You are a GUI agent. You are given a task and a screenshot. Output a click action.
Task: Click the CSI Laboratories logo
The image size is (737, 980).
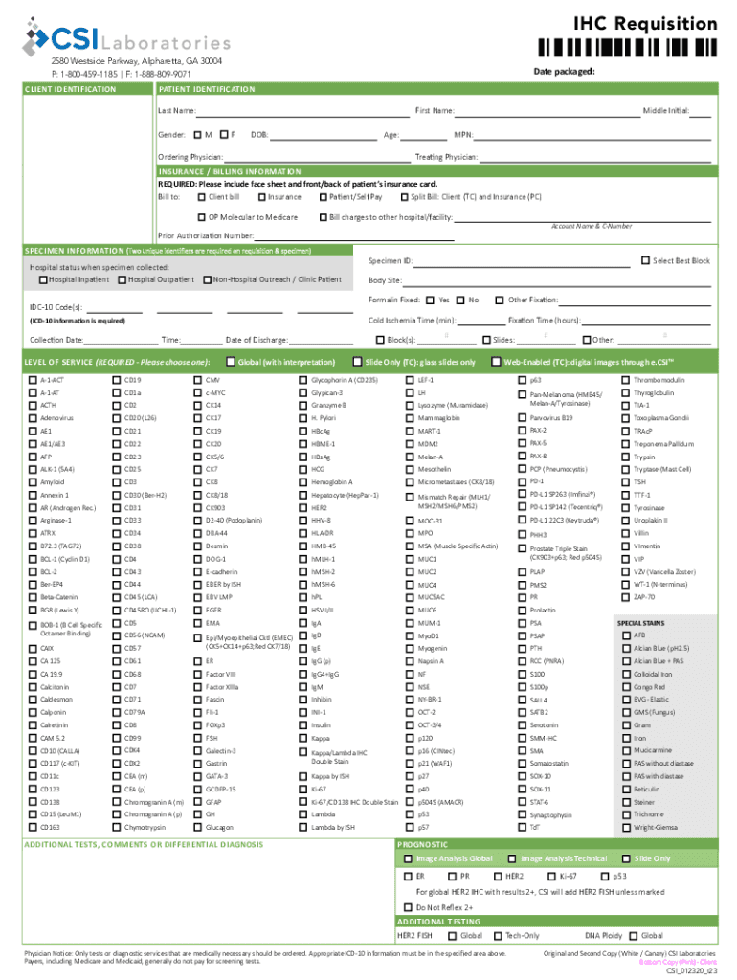[x=126, y=39]
